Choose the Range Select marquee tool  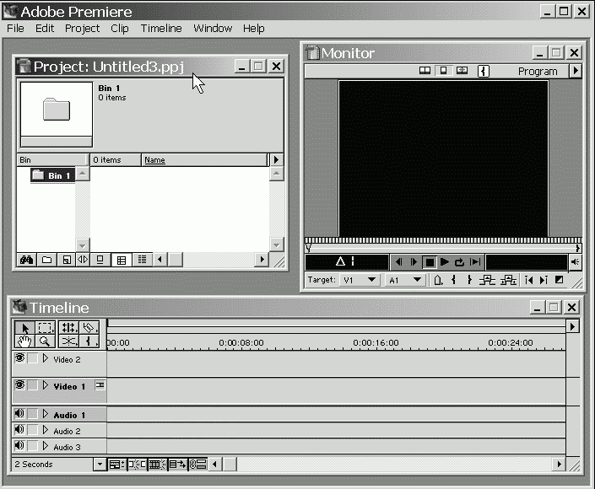pyautogui.click(x=46, y=328)
